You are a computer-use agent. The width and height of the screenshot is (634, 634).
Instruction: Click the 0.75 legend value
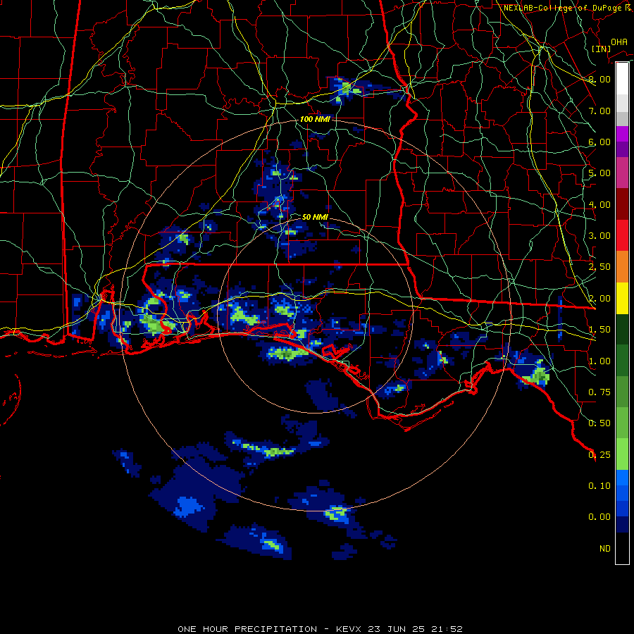pyautogui.click(x=599, y=392)
